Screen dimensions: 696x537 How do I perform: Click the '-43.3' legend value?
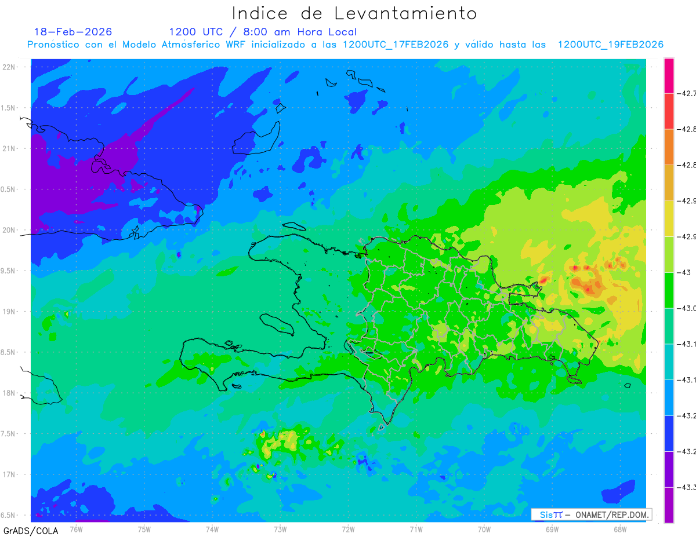tap(687, 487)
